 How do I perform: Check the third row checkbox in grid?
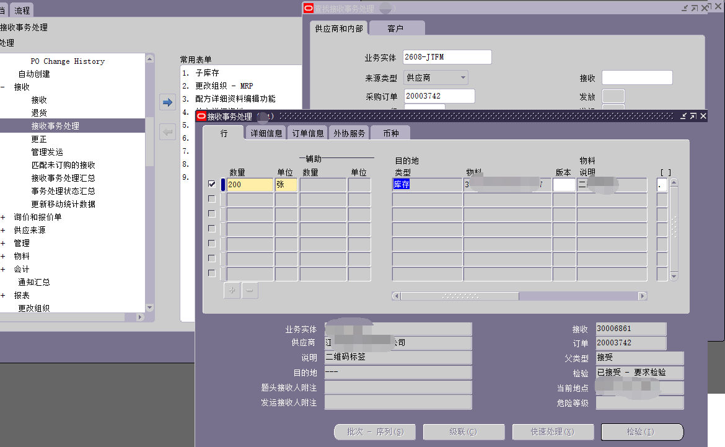[212, 214]
